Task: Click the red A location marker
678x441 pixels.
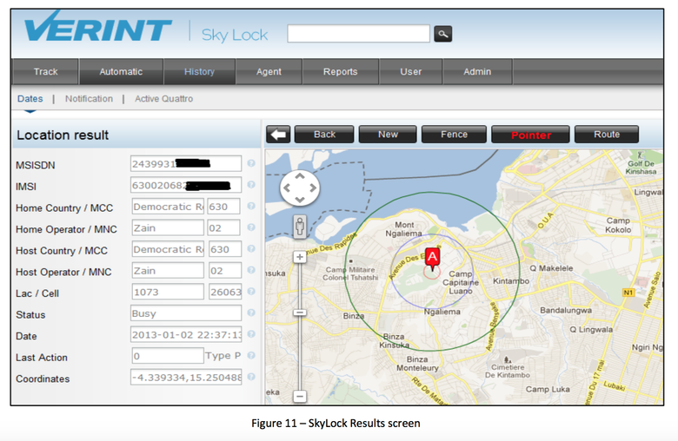Action: (432, 260)
